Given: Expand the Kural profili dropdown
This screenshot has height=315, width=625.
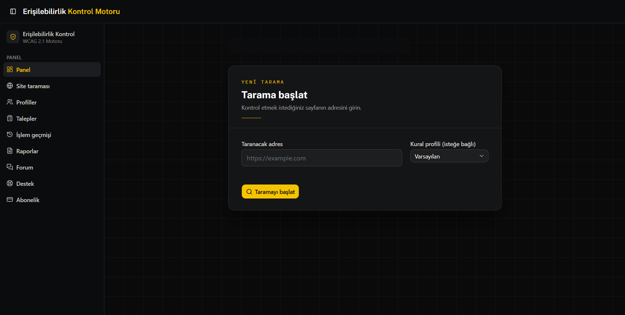Looking at the screenshot, I should [449, 156].
